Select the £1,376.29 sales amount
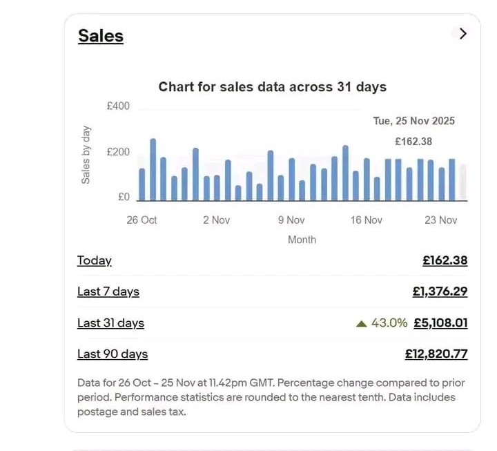The width and height of the screenshot is (497, 451). (440, 291)
